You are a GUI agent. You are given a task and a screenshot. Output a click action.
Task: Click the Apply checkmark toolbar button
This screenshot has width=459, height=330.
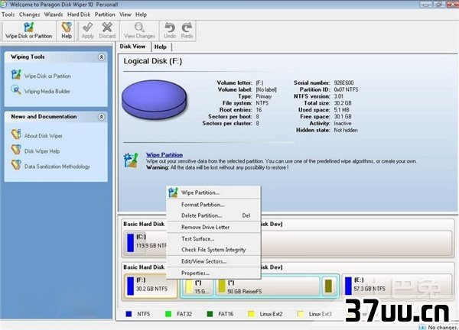87,27
